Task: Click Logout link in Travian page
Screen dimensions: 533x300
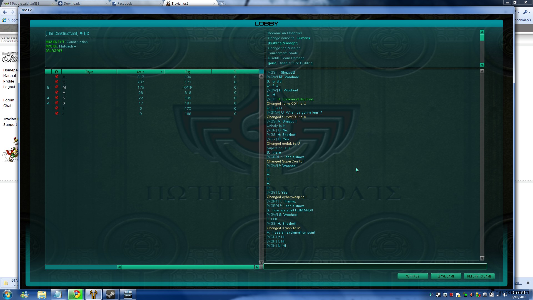Action: [9, 87]
